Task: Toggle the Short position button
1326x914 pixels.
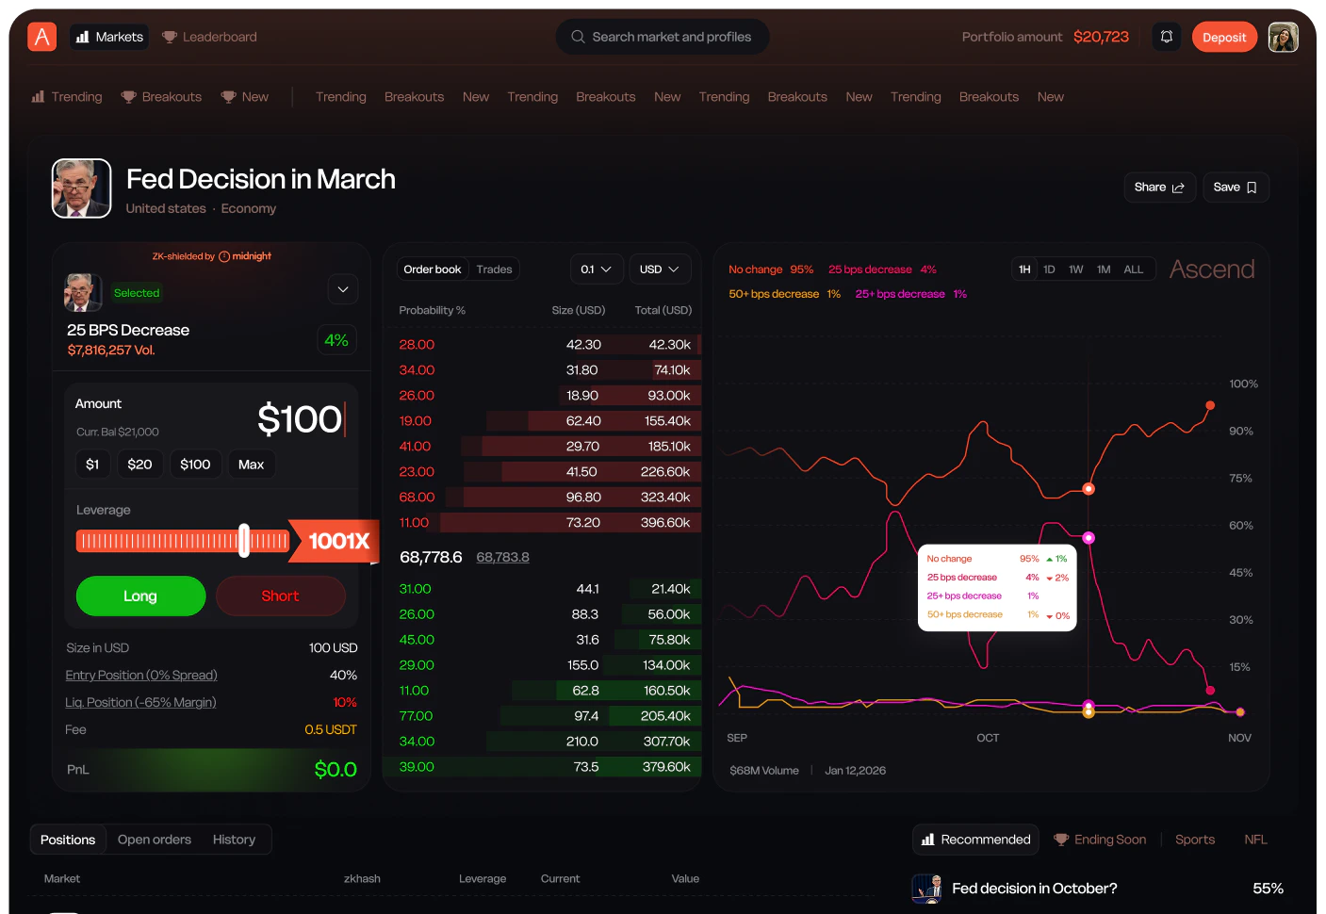Action: 280,596
